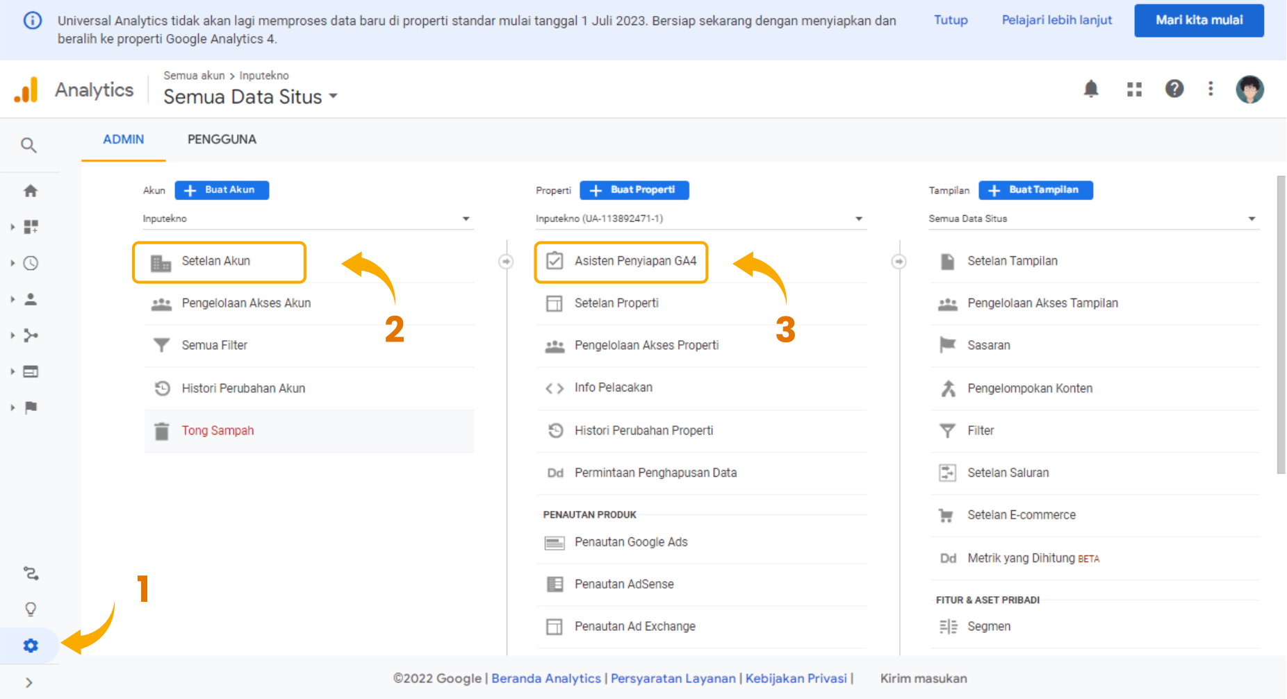Expand the Realtime section arrow in sidebar
1287x699 pixels.
[13, 263]
